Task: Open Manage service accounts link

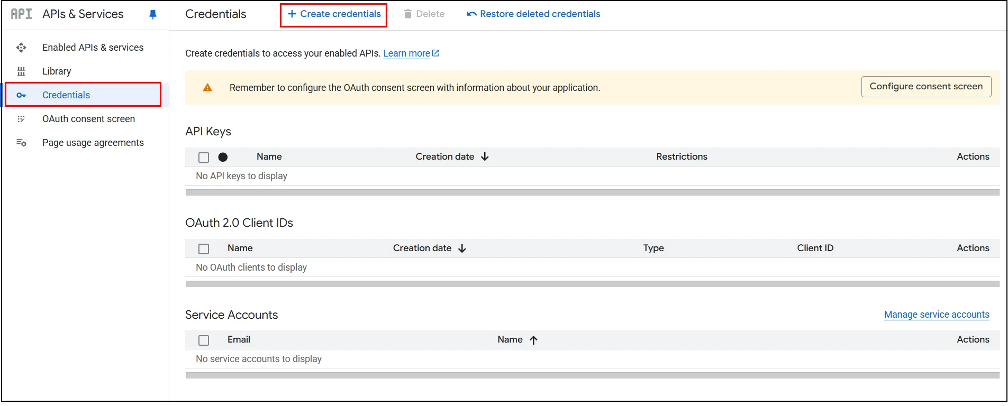Action: click(937, 315)
